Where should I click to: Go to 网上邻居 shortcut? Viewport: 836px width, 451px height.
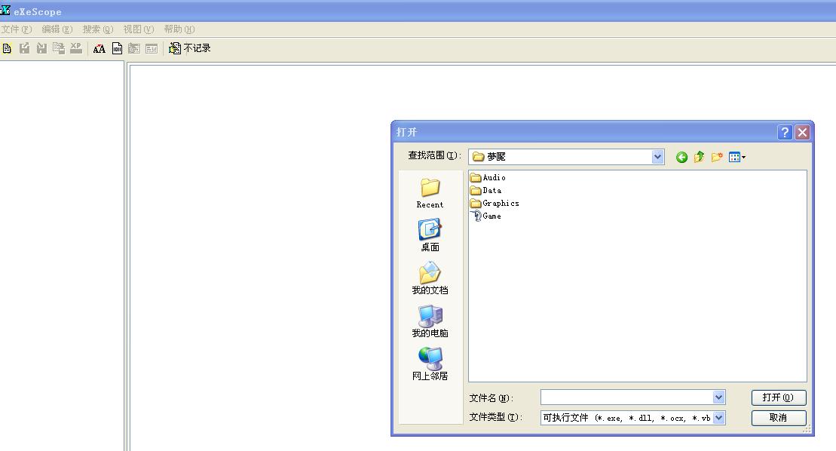tap(430, 364)
